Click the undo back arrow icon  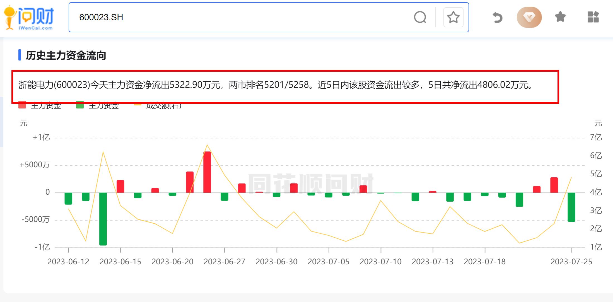point(497,17)
